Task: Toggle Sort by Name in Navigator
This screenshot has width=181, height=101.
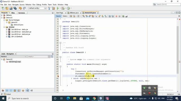Action: [x=27, y=90]
